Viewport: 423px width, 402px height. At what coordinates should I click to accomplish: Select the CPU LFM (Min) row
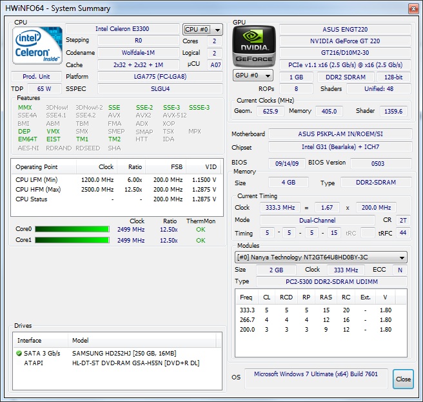click(116, 180)
